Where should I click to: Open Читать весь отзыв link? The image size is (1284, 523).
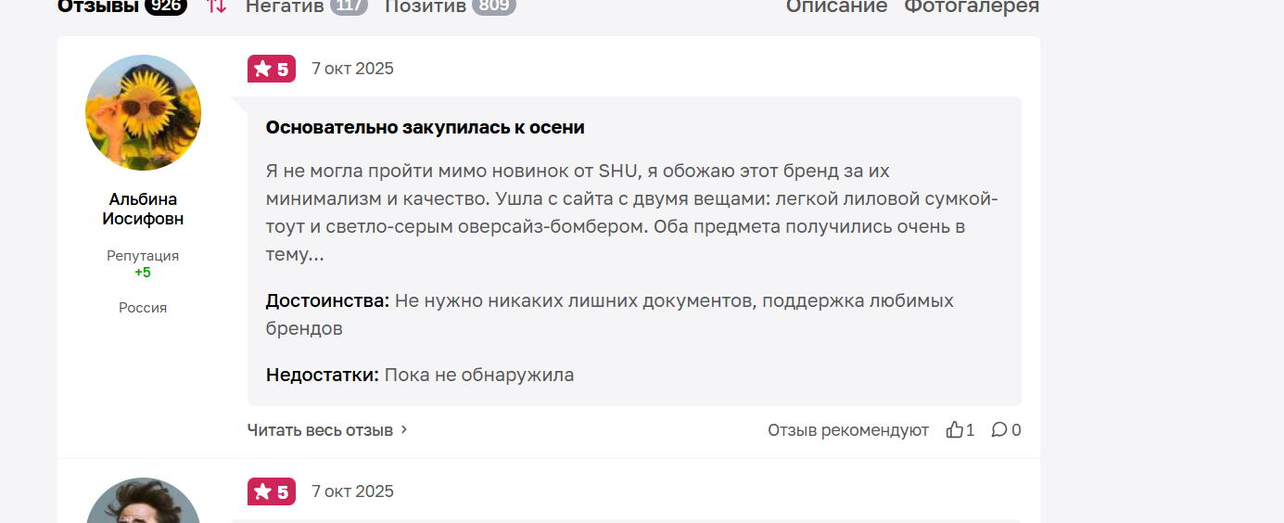click(320, 430)
